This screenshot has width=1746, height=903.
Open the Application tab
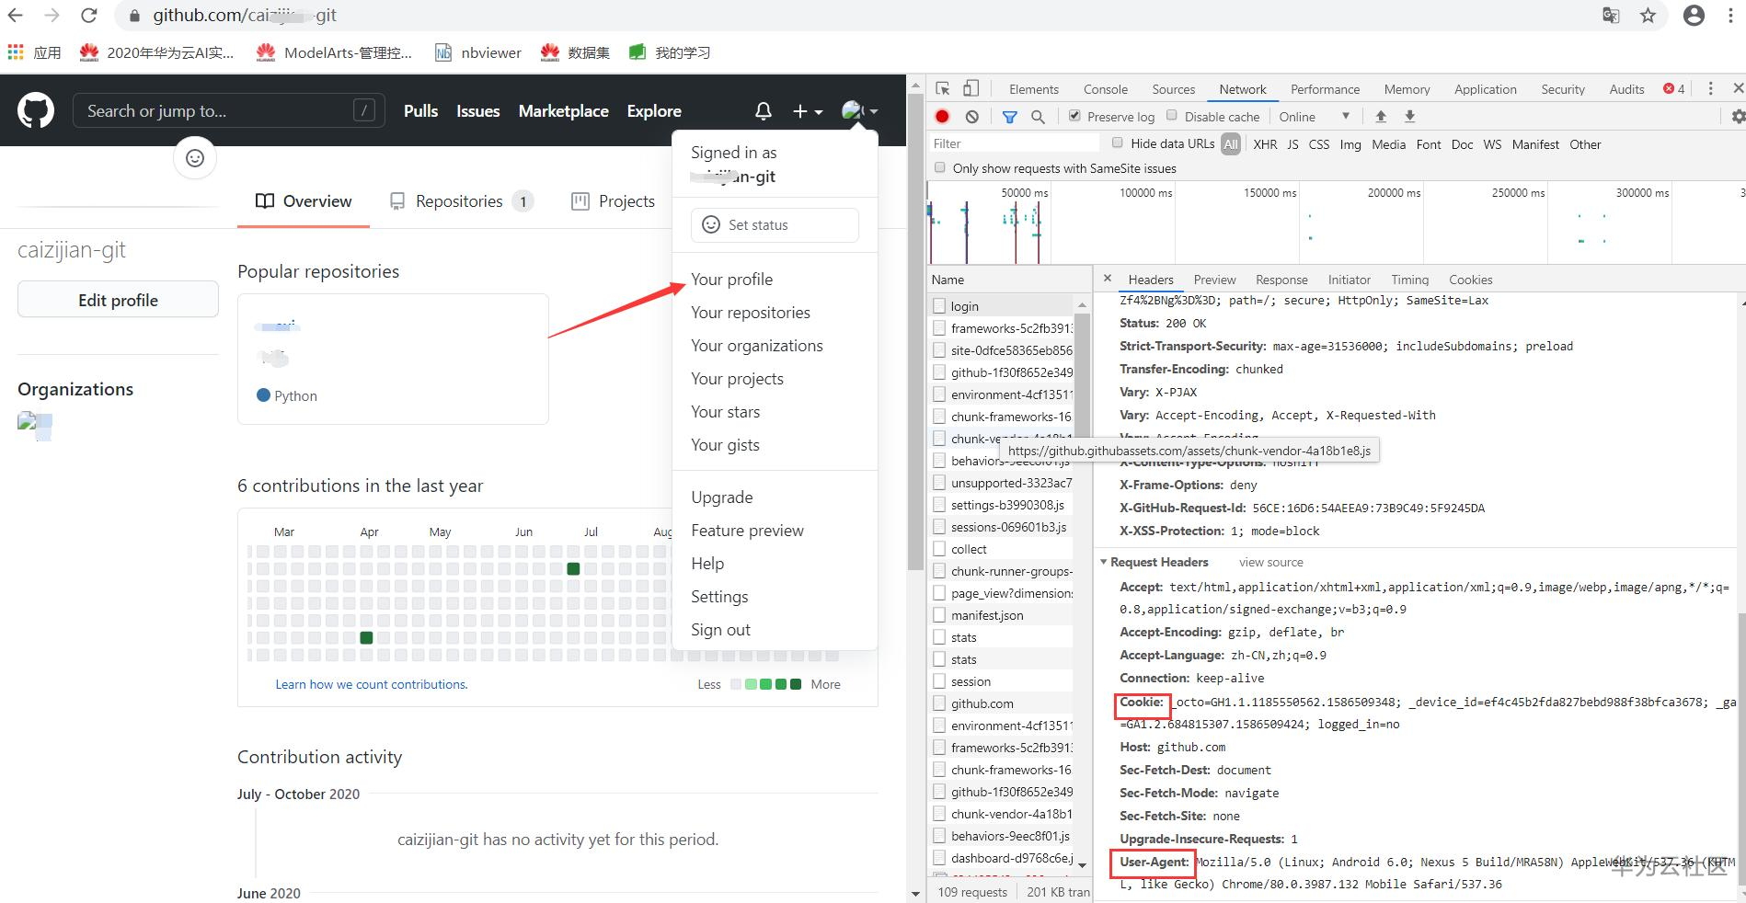point(1485,89)
